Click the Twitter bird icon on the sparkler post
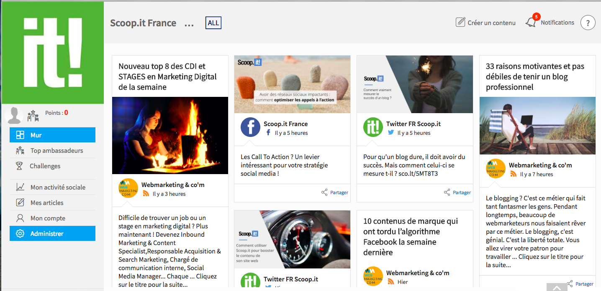 391,133
